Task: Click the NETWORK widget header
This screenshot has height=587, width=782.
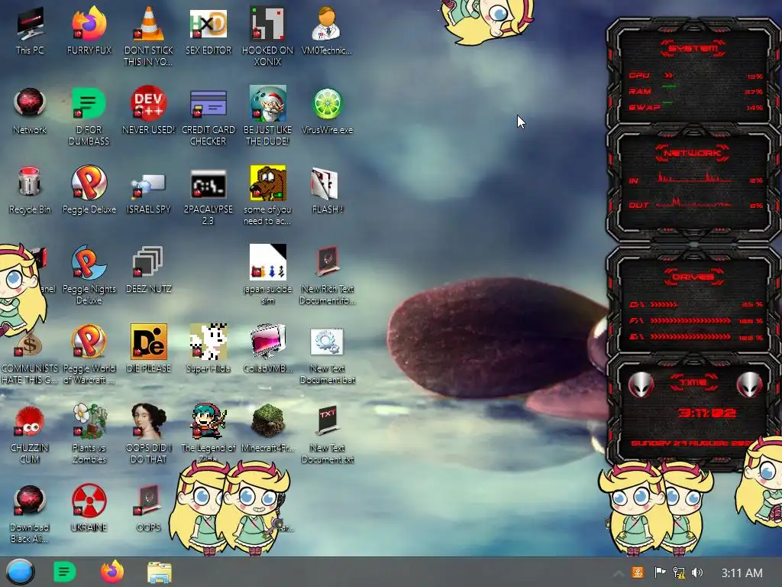Action: click(692, 153)
